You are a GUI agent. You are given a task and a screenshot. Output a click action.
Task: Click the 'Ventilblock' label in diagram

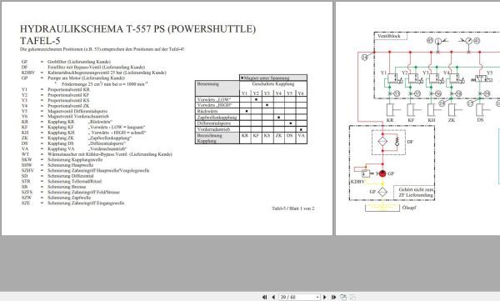388,36
